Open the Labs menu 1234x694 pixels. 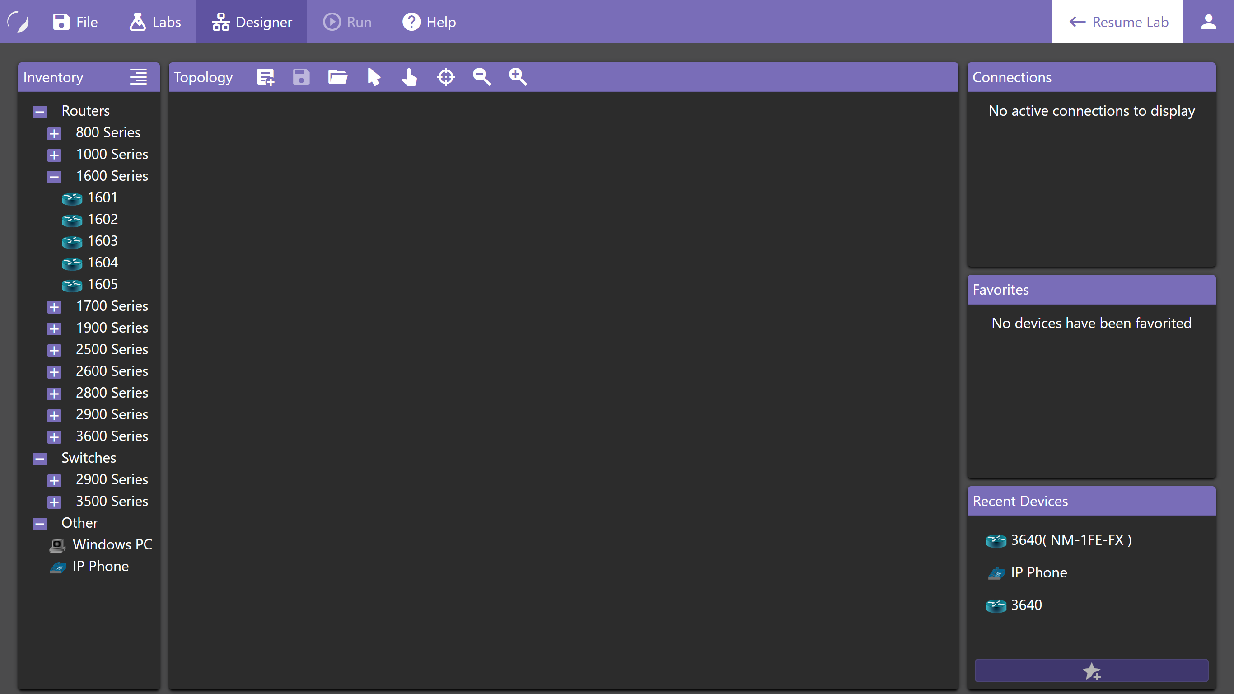[155, 22]
